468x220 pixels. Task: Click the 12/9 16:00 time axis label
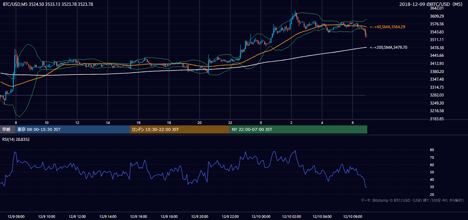tap(138, 217)
